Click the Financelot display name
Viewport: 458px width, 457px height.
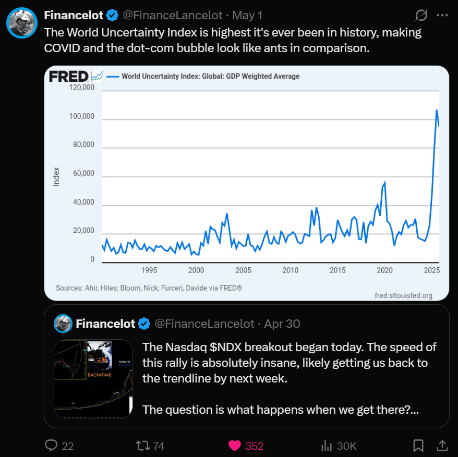click(x=74, y=15)
